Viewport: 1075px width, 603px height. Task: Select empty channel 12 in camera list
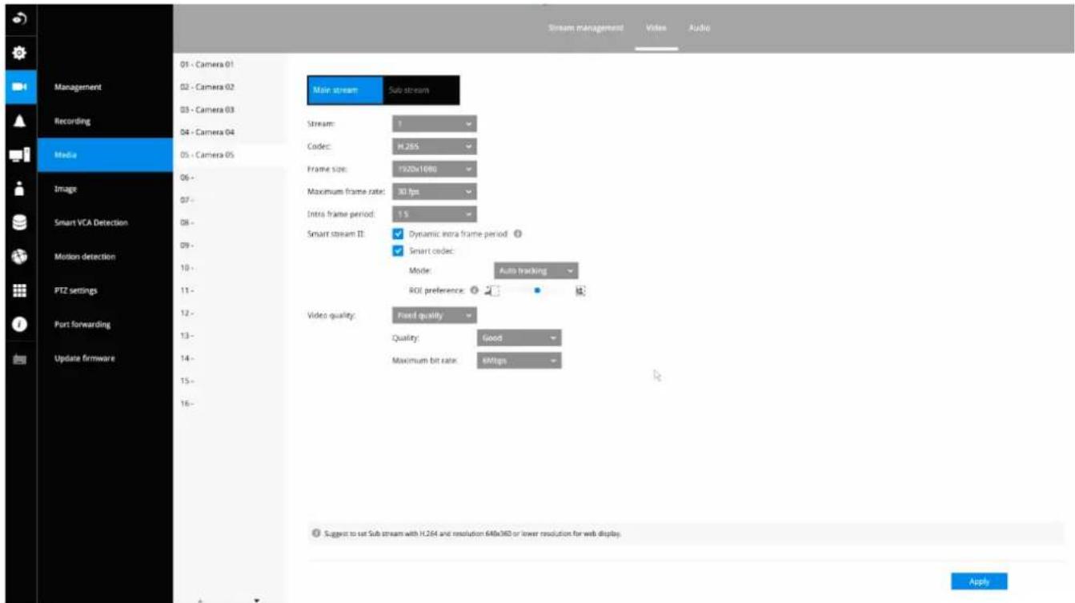(230, 313)
